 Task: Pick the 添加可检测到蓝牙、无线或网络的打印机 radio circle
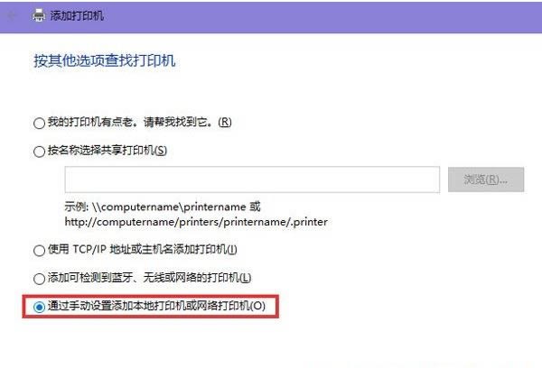coord(39,279)
